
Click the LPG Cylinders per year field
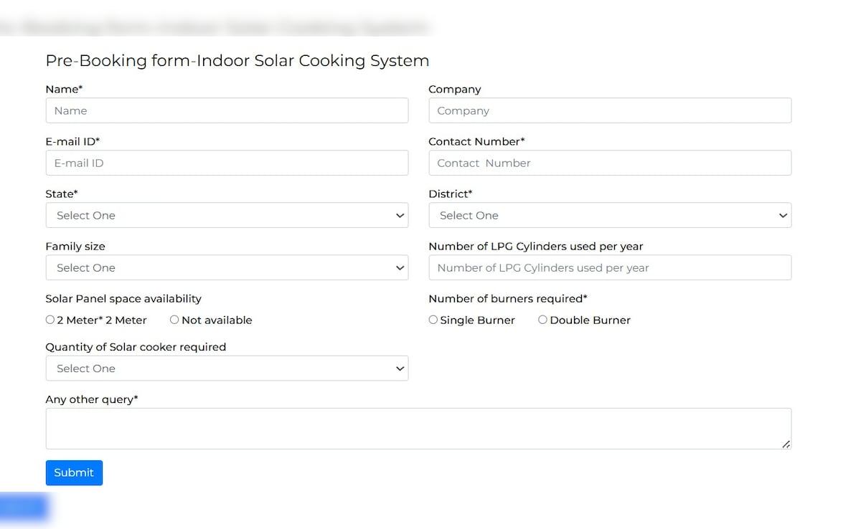click(610, 267)
